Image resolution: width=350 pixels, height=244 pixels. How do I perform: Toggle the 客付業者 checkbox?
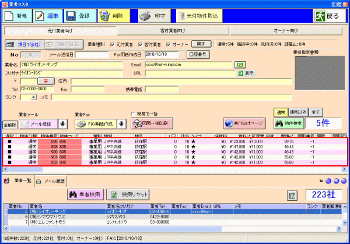click(140, 45)
